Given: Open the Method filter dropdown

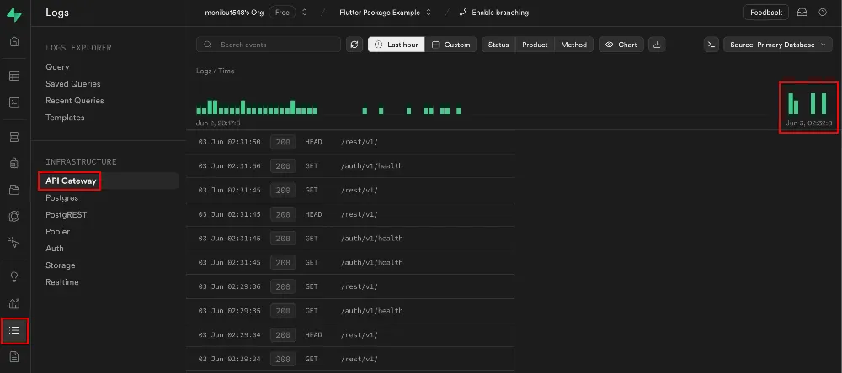Looking at the screenshot, I should tap(574, 45).
